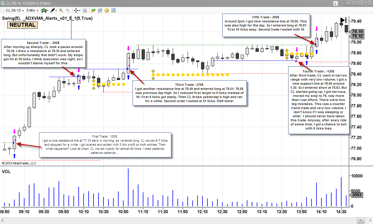The width and height of the screenshot is (373, 224).
Task: Select the First Trade : 100$ annotation box
Action: pyautogui.click(x=105, y=145)
